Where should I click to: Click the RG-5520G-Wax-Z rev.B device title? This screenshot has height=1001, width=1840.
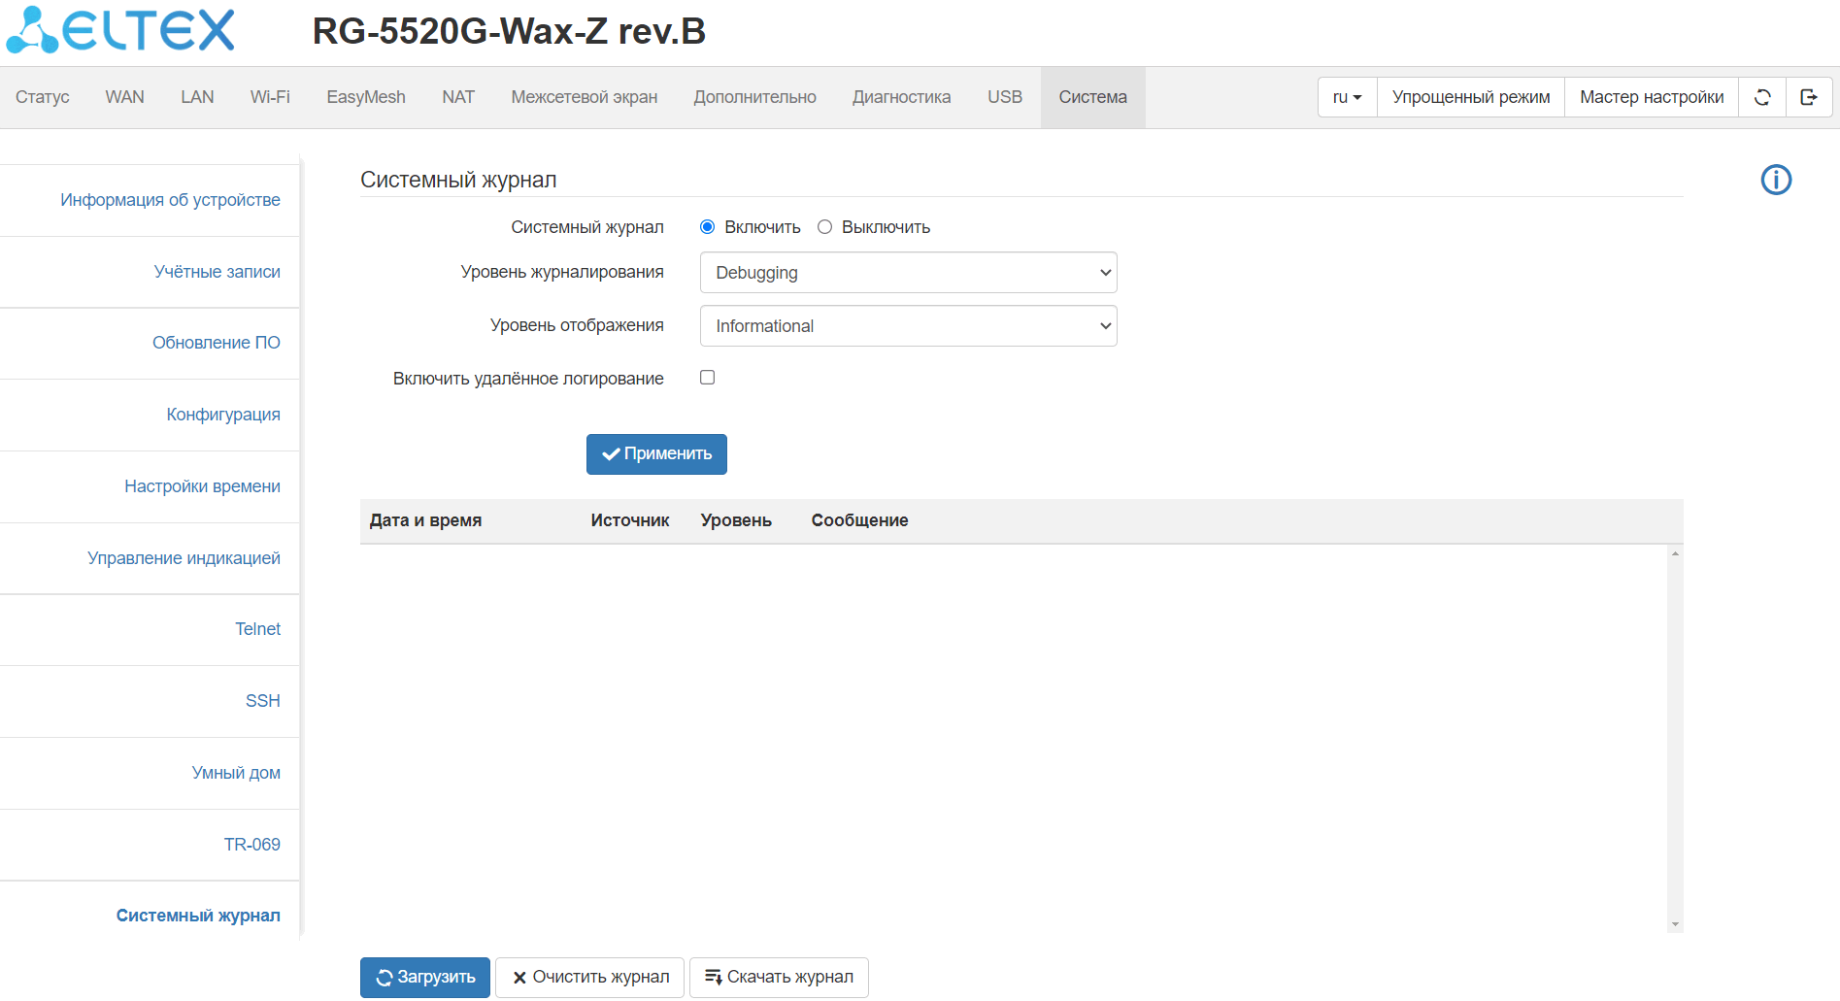tap(509, 31)
